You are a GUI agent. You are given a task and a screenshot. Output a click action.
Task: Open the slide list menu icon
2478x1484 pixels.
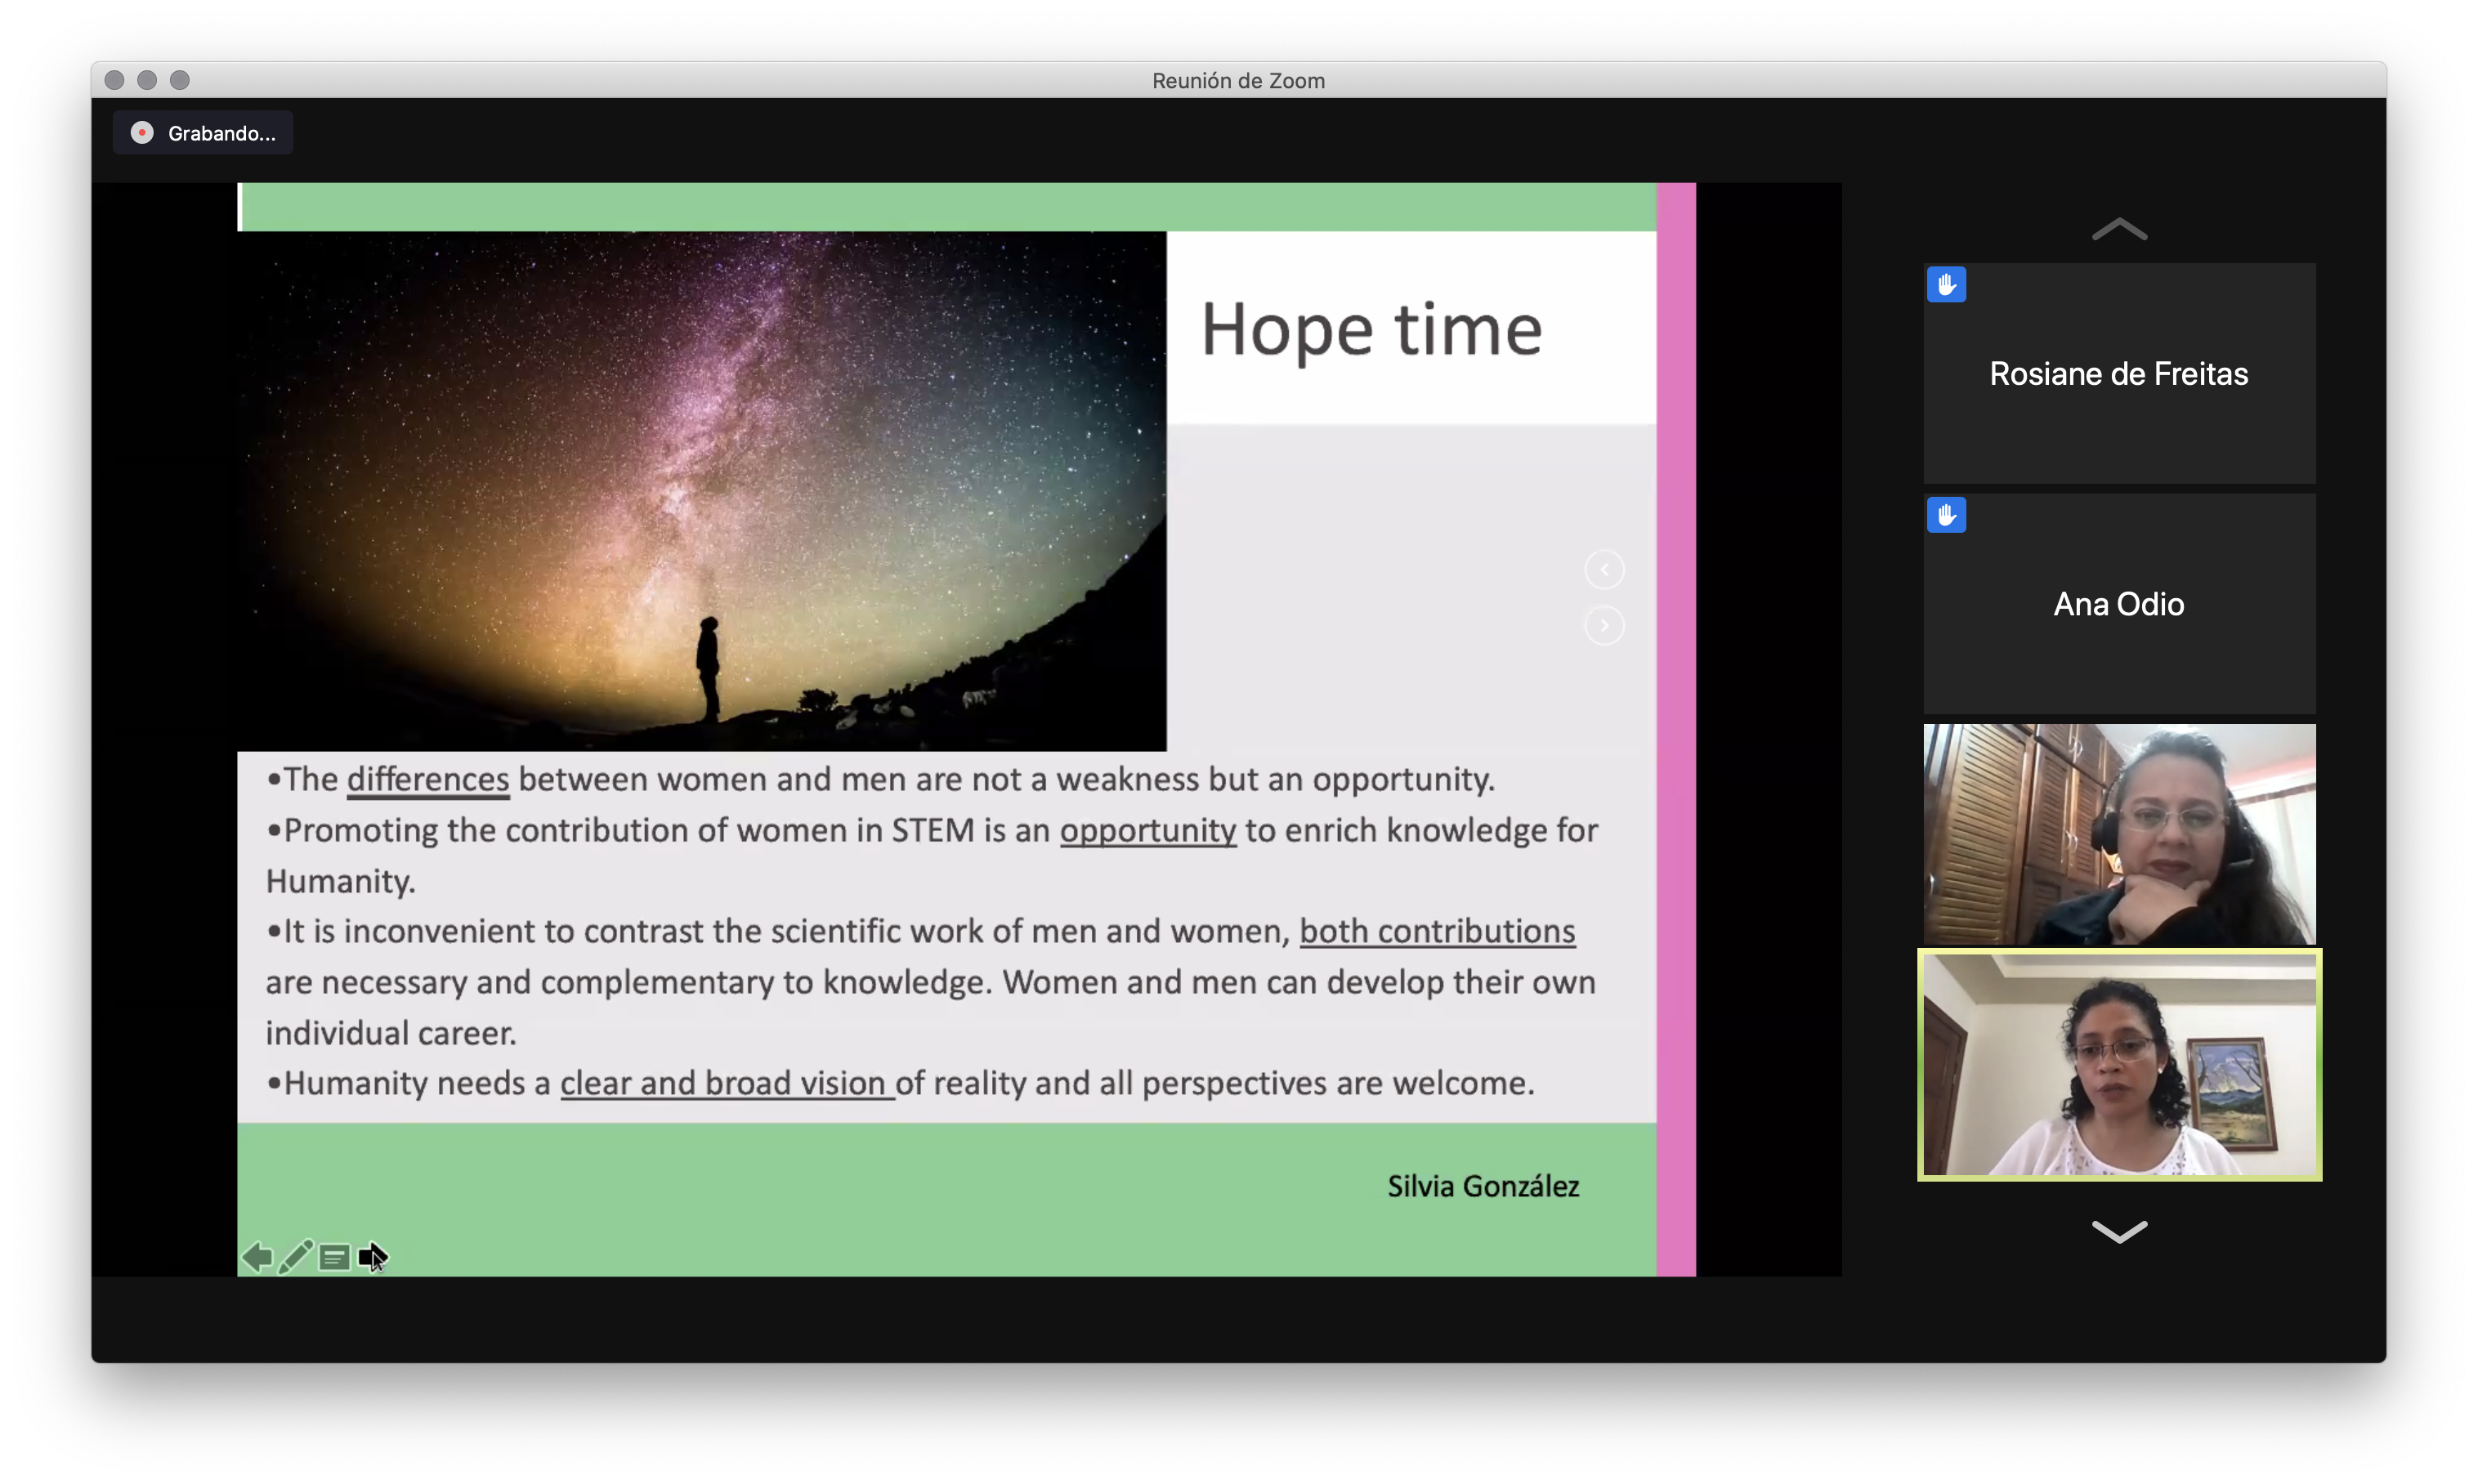334,1257
